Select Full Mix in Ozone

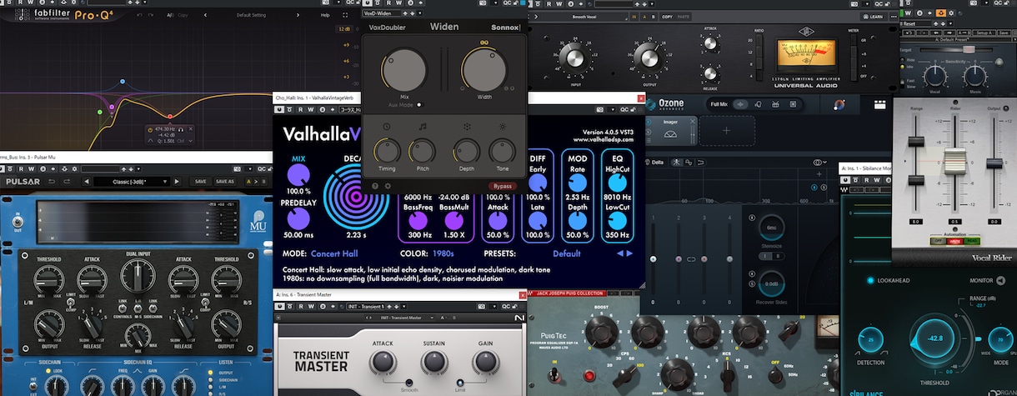(740, 104)
